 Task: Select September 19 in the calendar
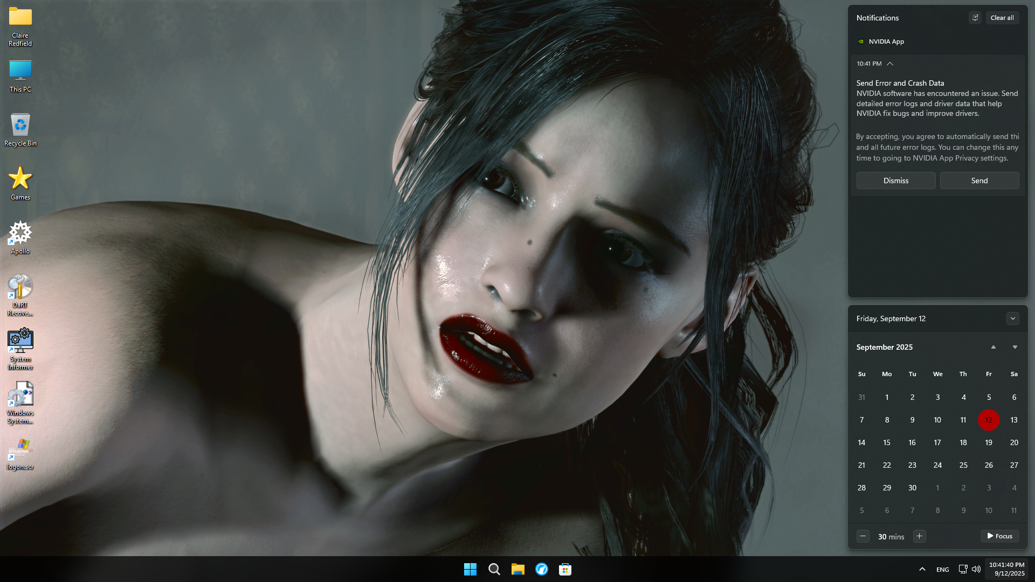click(989, 442)
